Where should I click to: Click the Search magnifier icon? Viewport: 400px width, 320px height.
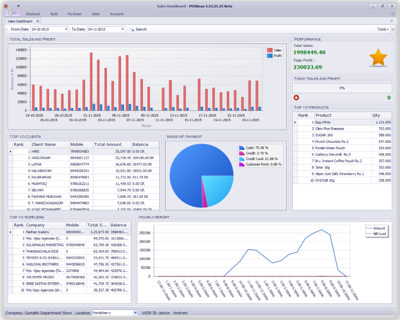pos(132,29)
